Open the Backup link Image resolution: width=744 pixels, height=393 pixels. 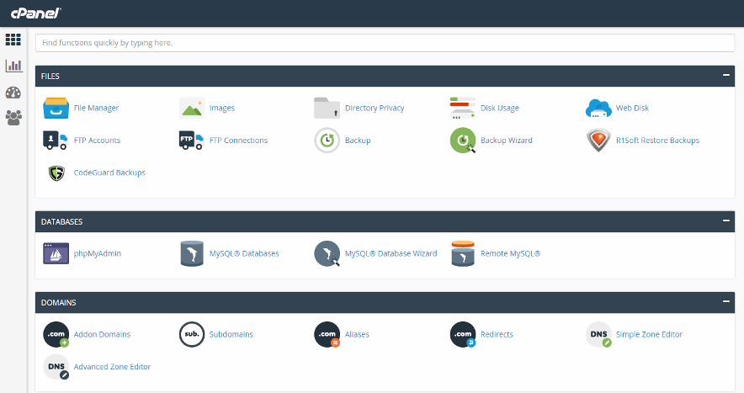358,140
